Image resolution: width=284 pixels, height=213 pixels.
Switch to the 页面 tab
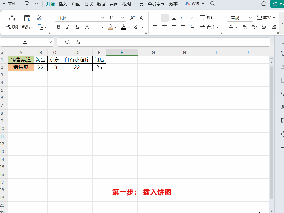click(76, 4)
